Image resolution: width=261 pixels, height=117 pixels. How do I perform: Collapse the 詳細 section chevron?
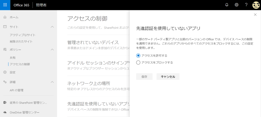[52, 82]
